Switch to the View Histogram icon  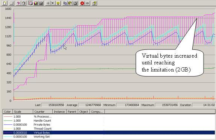pyautogui.click(x=36, y=3)
